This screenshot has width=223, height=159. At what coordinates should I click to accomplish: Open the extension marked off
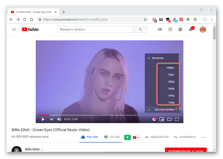tap(175, 20)
